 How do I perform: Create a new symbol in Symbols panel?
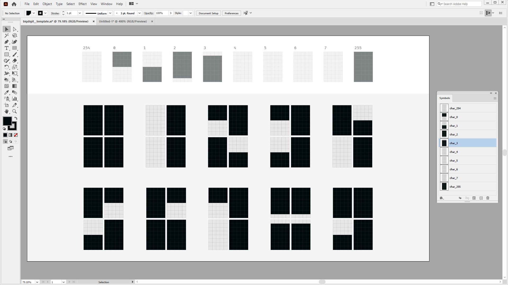click(481, 198)
